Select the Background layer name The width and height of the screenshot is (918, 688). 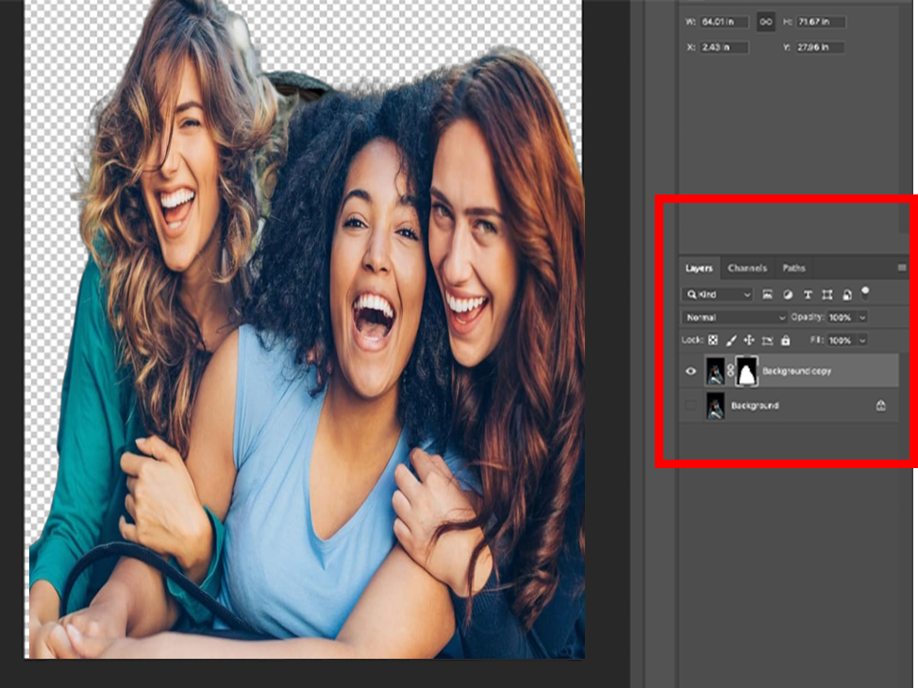tap(755, 405)
